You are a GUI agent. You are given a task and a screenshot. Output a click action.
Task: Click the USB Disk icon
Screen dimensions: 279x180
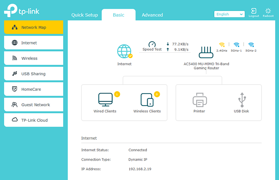241,100
